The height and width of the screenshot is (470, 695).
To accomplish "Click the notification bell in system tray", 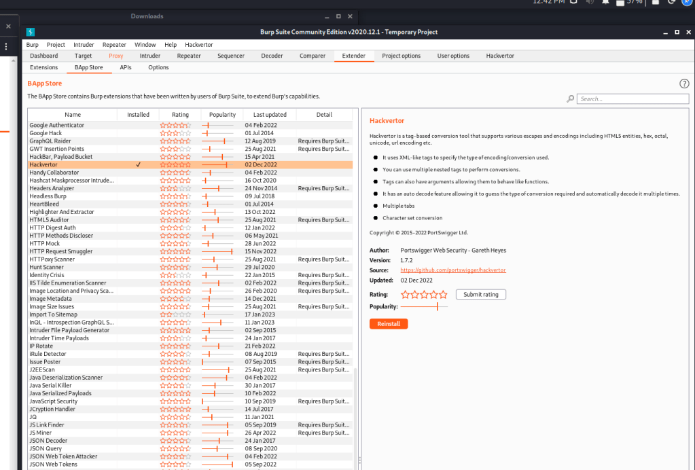I will tap(604, 2).
